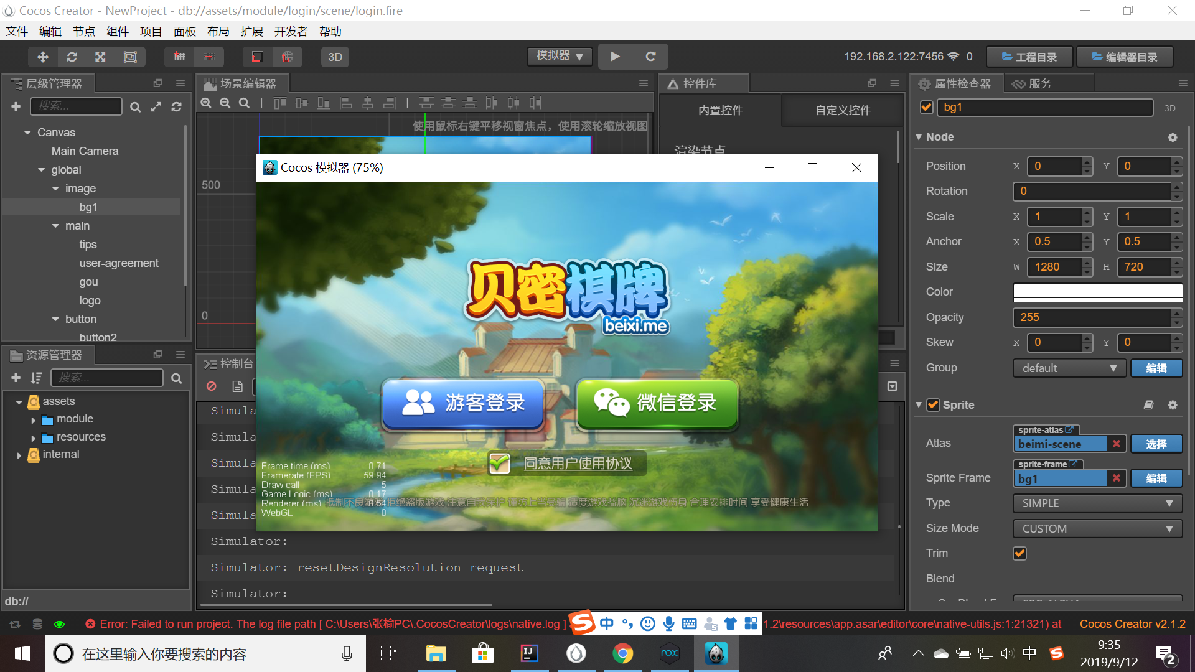Viewport: 1195px width, 672px height.
Task: Click add node plus icon in hierarchy
Action: click(x=16, y=106)
